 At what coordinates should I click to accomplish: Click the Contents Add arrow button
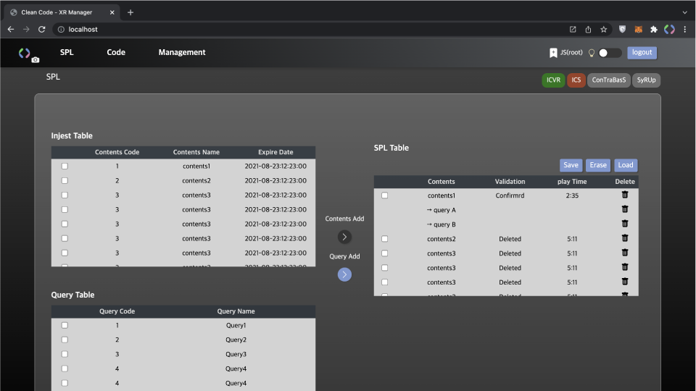pos(344,237)
